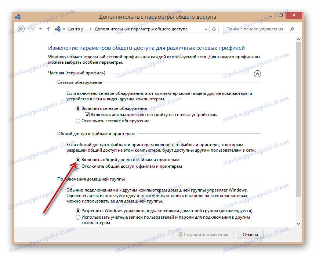Select allow Windows to manage homegroup connections

coord(78,211)
